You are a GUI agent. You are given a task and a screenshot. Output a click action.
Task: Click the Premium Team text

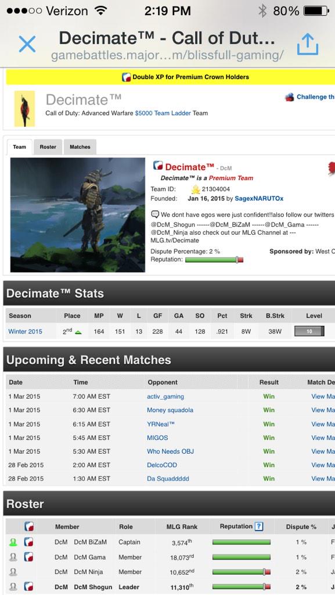pos(231,178)
